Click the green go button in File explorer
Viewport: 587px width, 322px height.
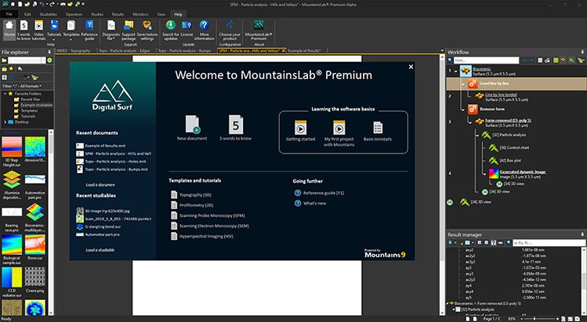(x=49, y=60)
